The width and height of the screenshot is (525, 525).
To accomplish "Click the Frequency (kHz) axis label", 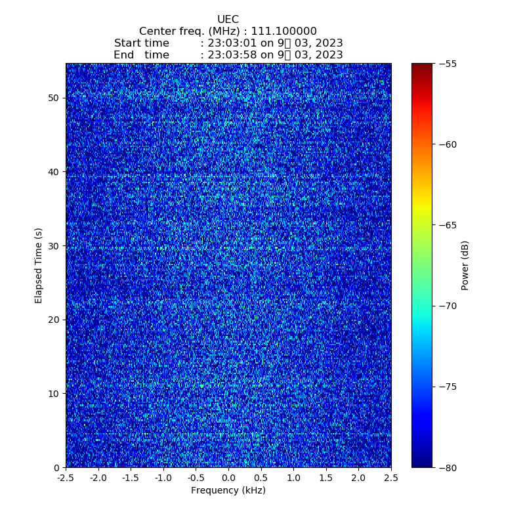I will 228,491.
